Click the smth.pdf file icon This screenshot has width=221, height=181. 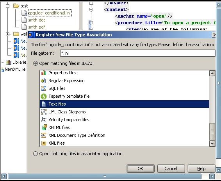(x=24, y=27)
